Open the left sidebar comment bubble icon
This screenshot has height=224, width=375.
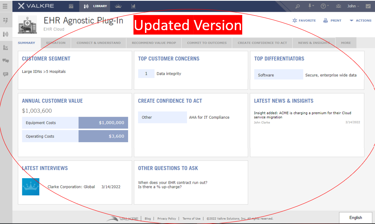(5, 74)
